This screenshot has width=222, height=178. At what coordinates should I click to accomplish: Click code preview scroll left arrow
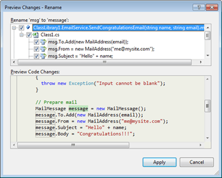click(x=14, y=145)
